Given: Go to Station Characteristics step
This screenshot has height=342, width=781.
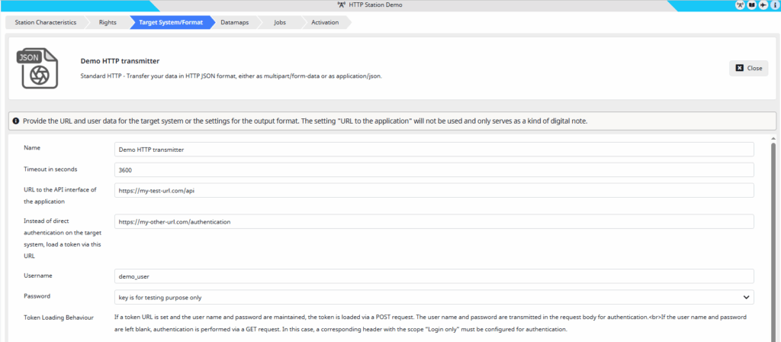Looking at the screenshot, I should pyautogui.click(x=46, y=22).
